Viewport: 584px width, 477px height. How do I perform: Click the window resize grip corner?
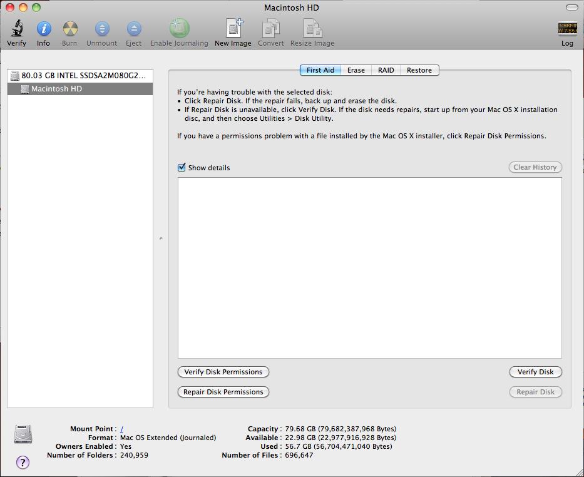click(580, 473)
